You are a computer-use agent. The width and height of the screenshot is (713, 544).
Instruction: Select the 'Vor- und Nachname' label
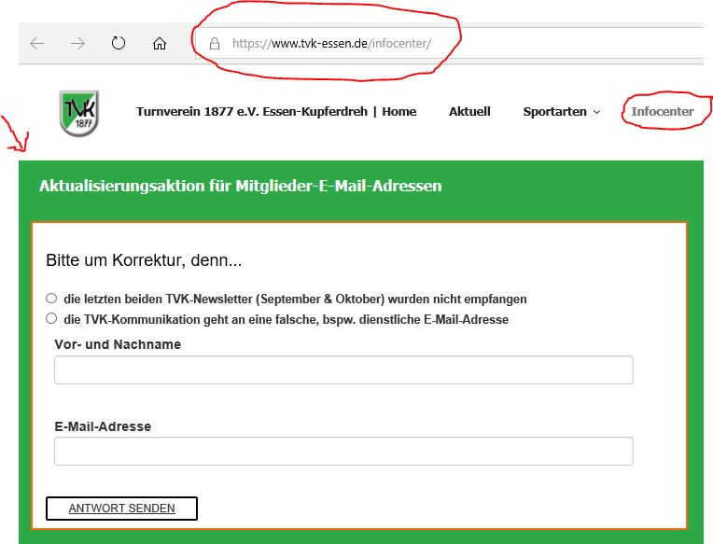(x=118, y=344)
